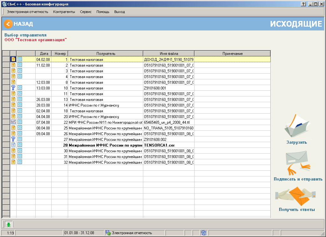This screenshot has height=237, width=326.
Task: Click the Получить ответы label
Action: pos(297,210)
